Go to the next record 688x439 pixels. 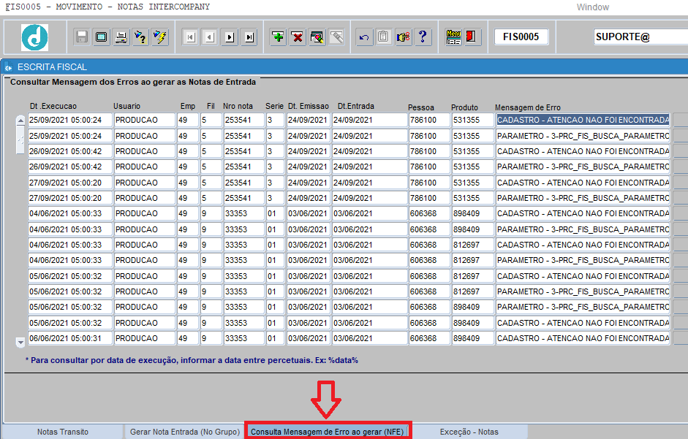pyautogui.click(x=230, y=37)
